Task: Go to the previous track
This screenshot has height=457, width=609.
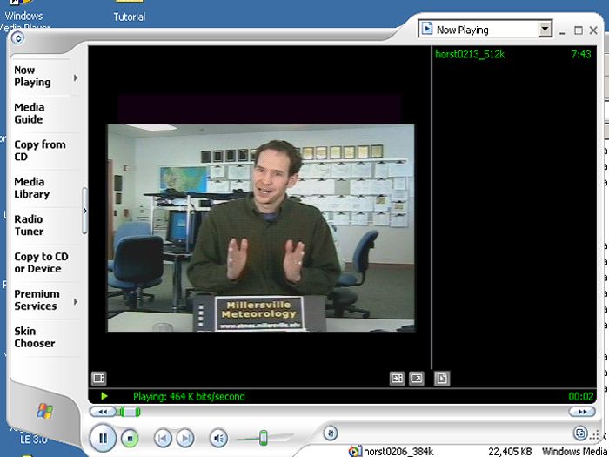Action: coord(163,439)
